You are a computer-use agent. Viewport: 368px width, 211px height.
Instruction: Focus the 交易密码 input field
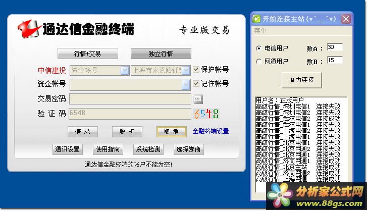130,99
